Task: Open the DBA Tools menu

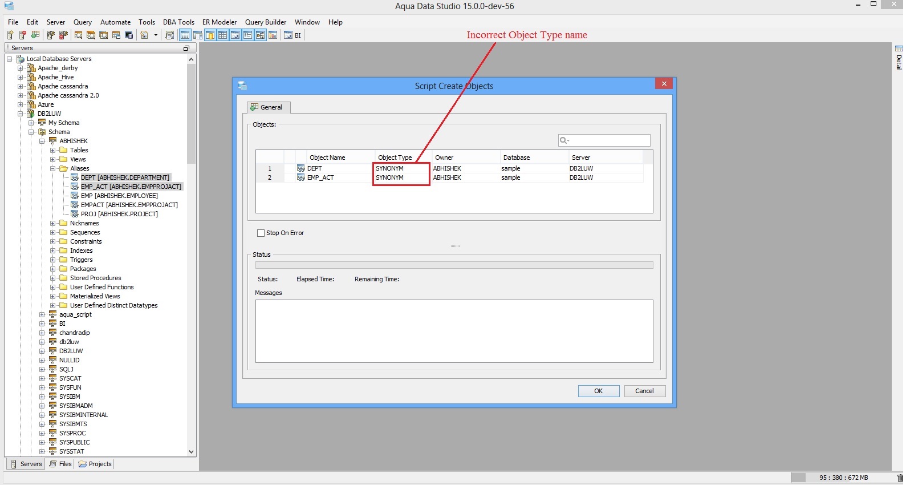Action: [x=178, y=22]
